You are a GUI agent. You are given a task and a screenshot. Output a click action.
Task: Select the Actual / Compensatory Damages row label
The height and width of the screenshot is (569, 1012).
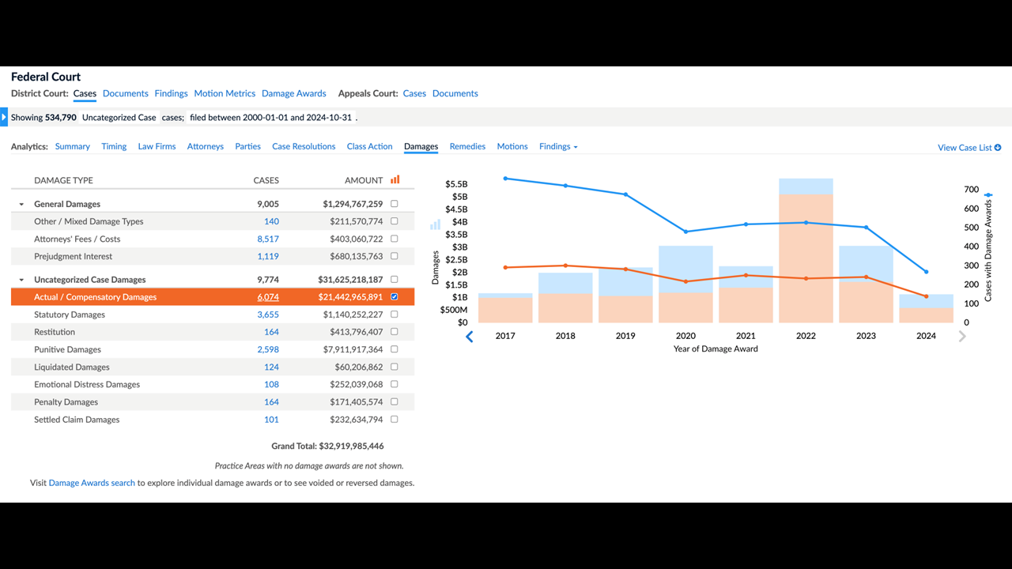click(96, 297)
